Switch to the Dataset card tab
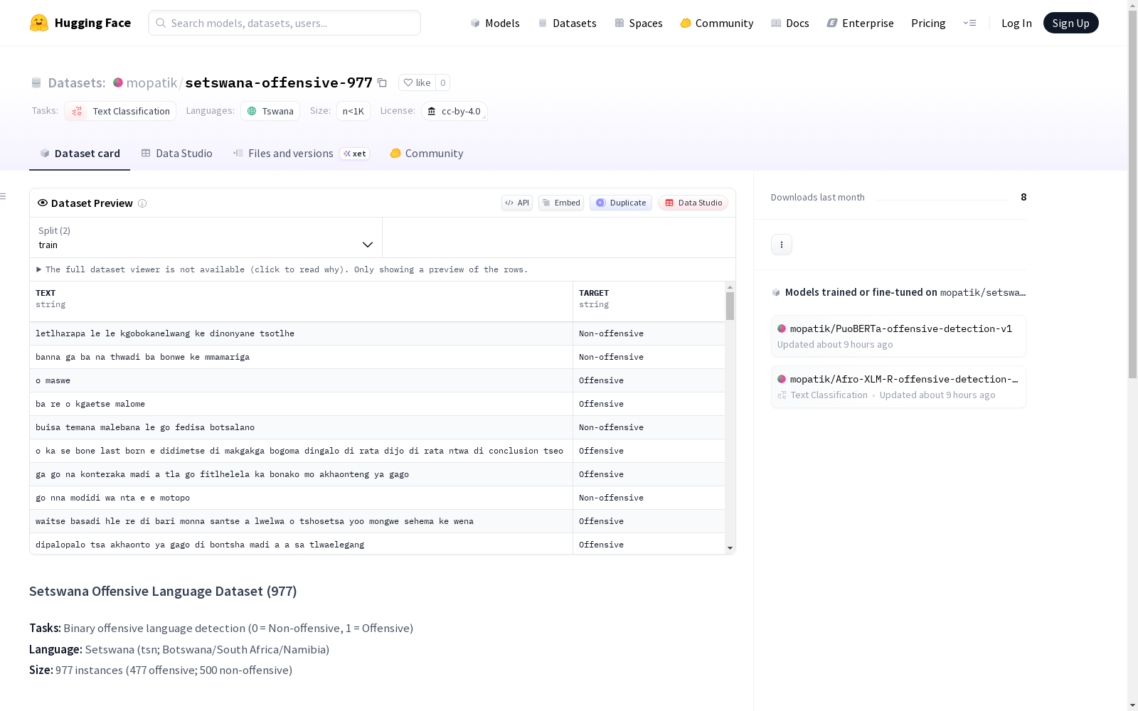The width and height of the screenshot is (1138, 711). 80,154
